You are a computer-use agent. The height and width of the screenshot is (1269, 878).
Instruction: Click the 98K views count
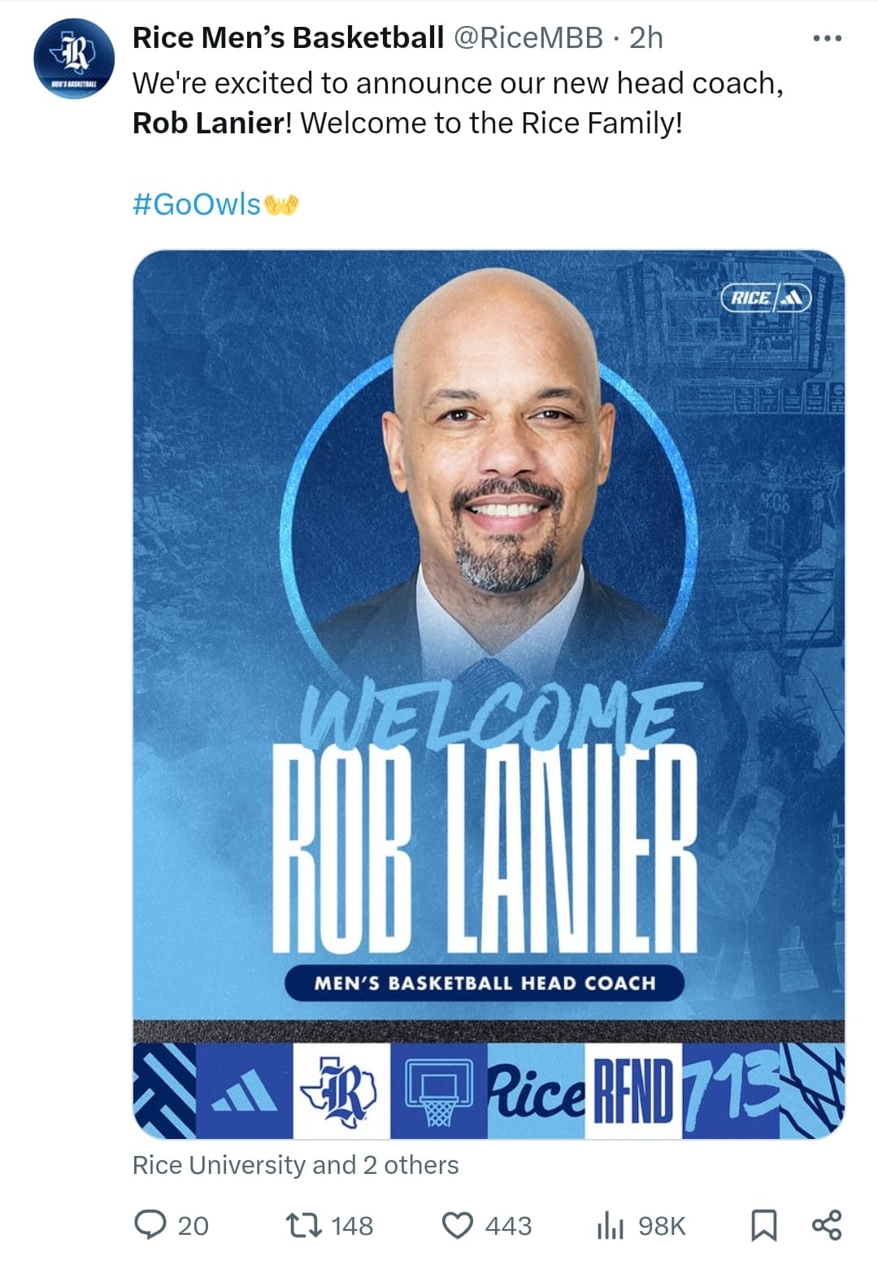662,1226
